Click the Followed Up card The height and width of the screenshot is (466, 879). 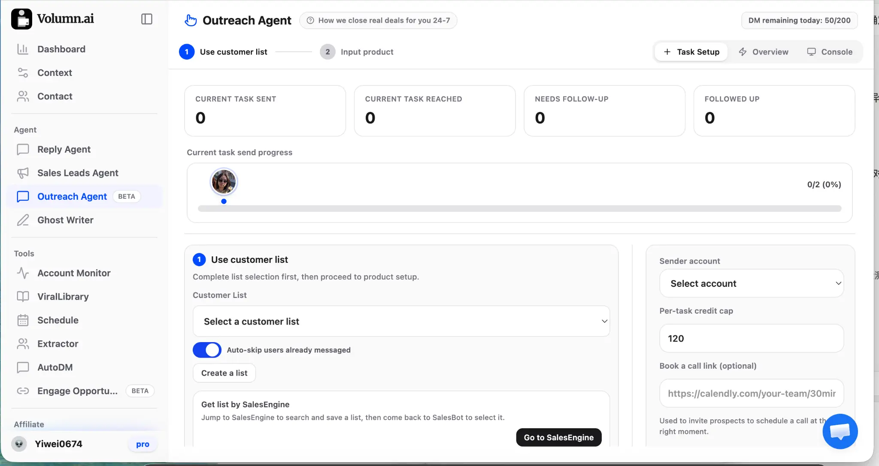coord(774,111)
